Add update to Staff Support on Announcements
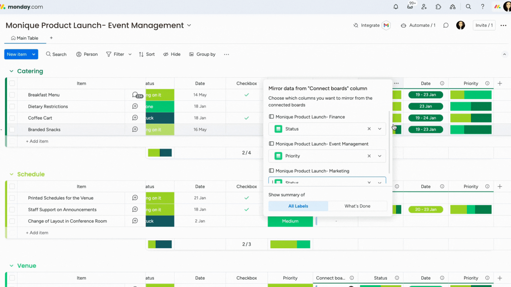Screen dimensions: 511x287 [x=135, y=209]
